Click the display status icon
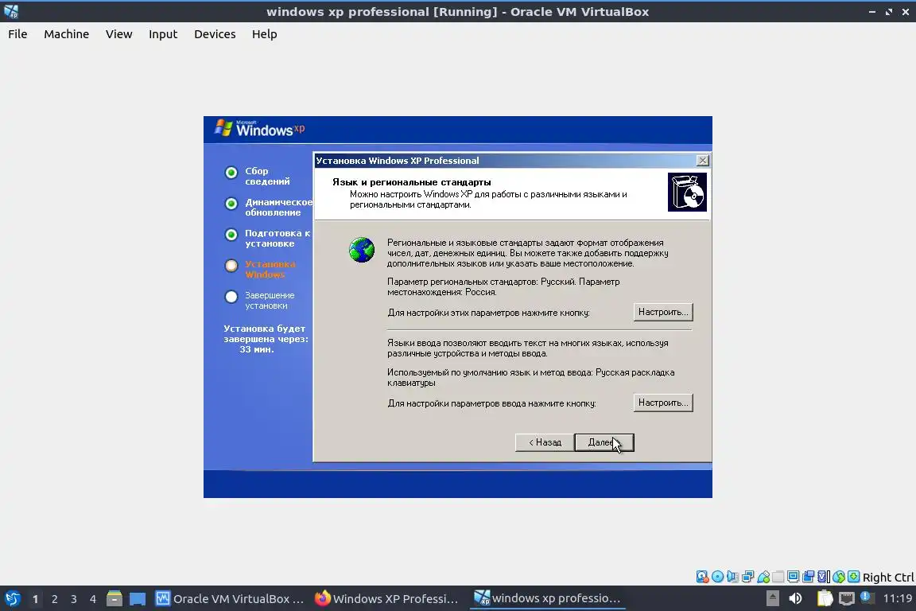The image size is (916, 611). point(794,577)
